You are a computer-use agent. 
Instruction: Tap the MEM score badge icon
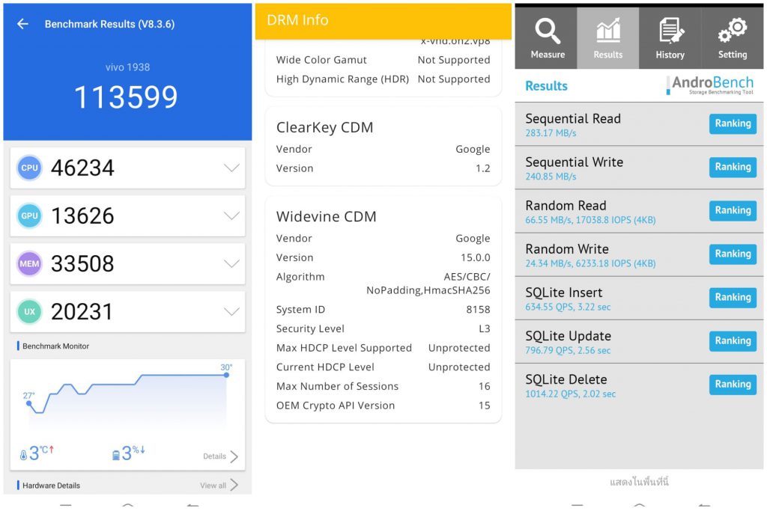(x=29, y=263)
